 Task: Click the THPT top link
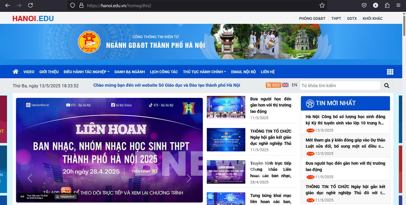coord(336,18)
